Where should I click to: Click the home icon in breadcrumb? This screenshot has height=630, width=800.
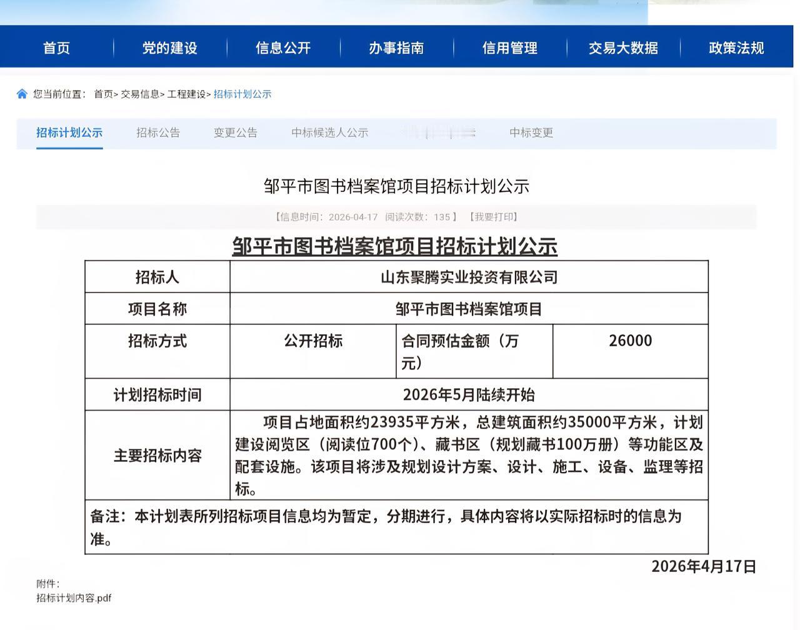click(22, 94)
